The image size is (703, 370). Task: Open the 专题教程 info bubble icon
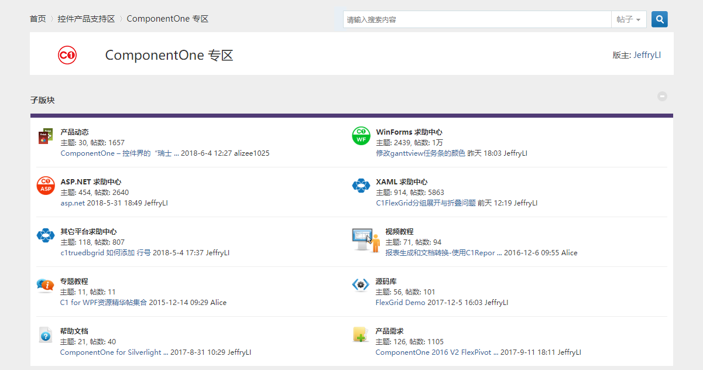46,285
